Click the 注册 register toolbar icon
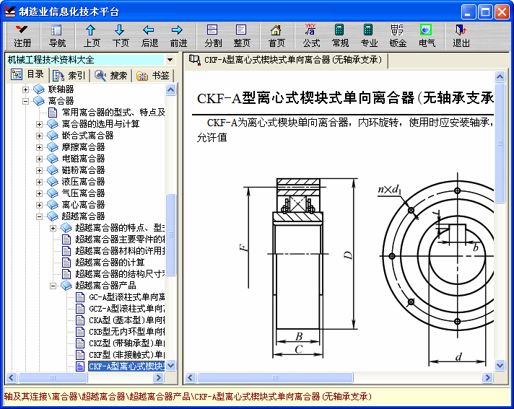 tap(22, 35)
